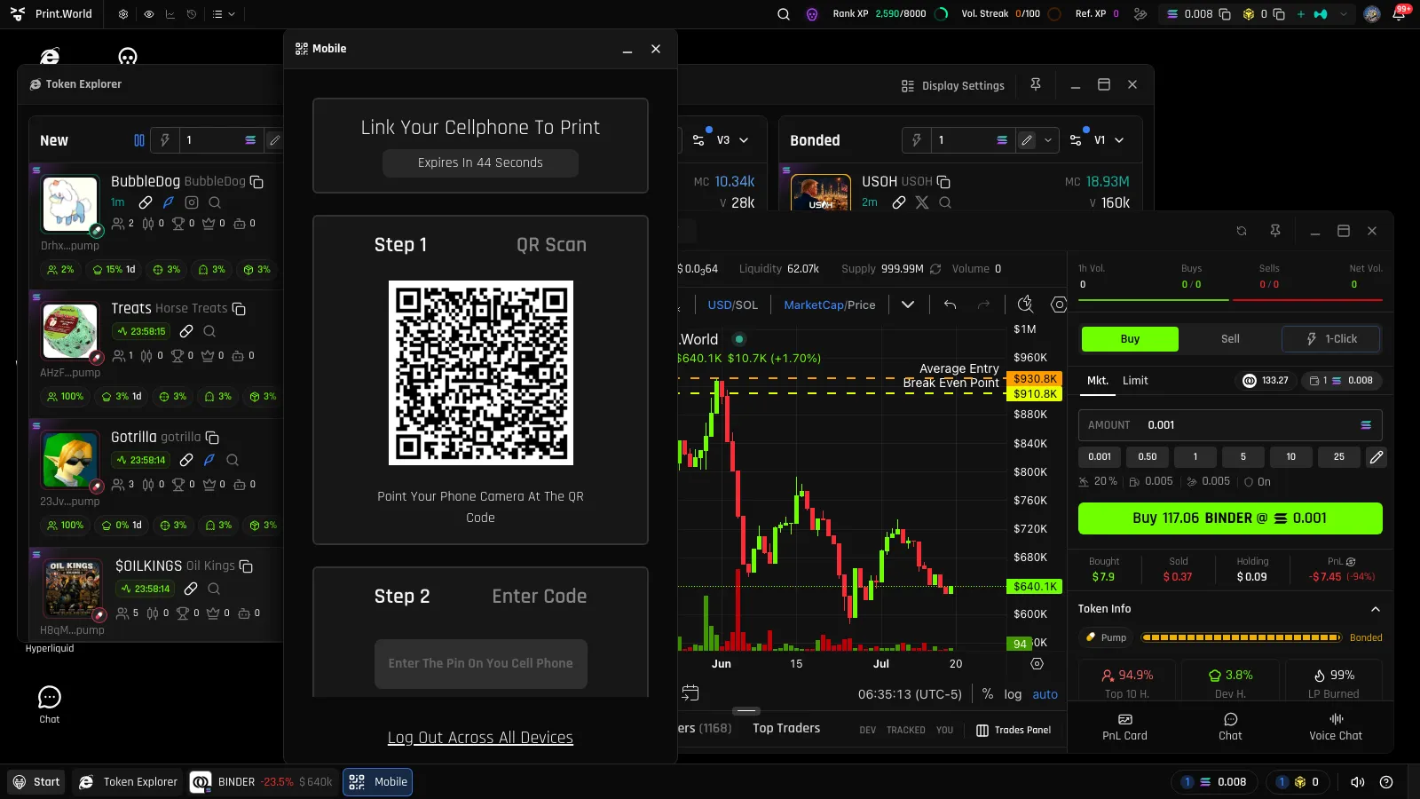The height and width of the screenshot is (799, 1420).
Task: Open the Chat desktop icon
Action: pyautogui.click(x=50, y=705)
